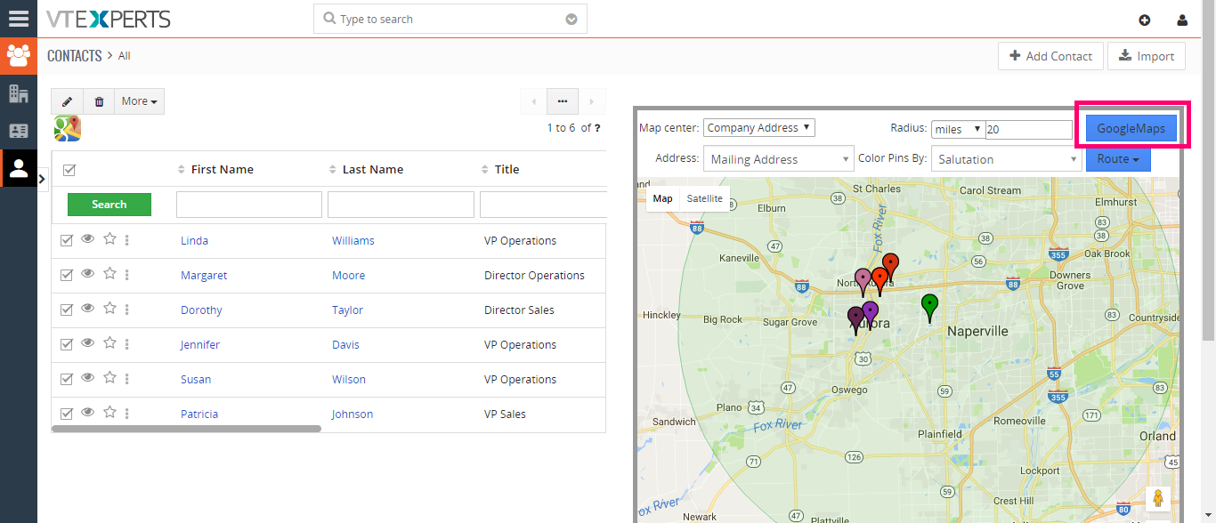Select the Street View pegman icon
The height and width of the screenshot is (523, 1216).
(x=1158, y=499)
